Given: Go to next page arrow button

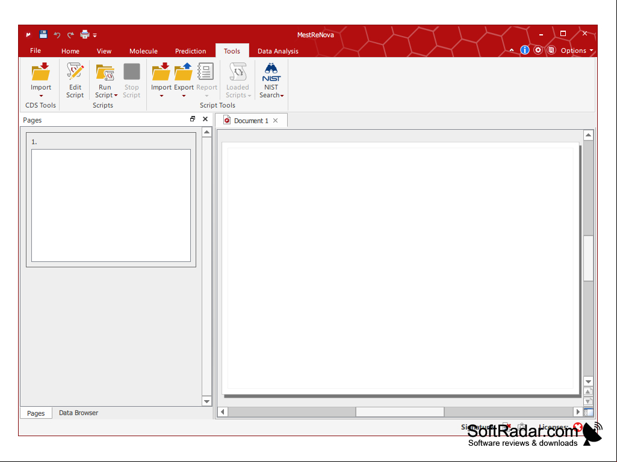Looking at the screenshot, I should [588, 401].
